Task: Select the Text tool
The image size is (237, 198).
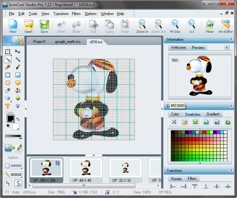Action: (8, 106)
